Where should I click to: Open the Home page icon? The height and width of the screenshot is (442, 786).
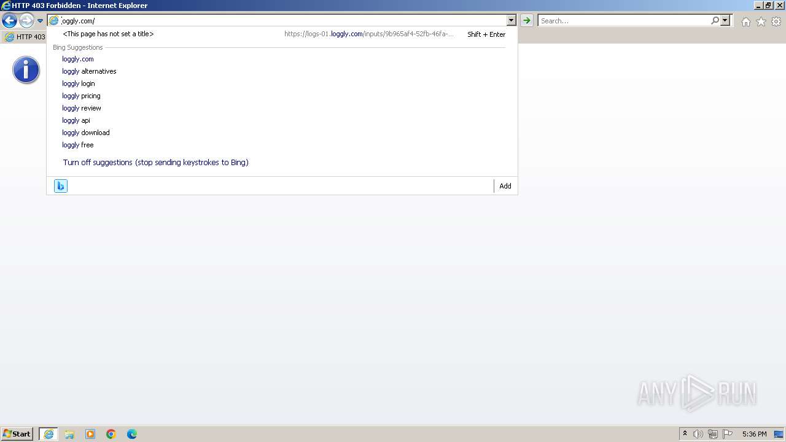[x=745, y=21]
